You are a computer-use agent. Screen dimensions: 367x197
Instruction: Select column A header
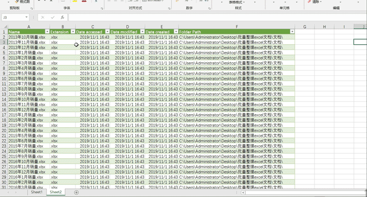coord(29,27)
